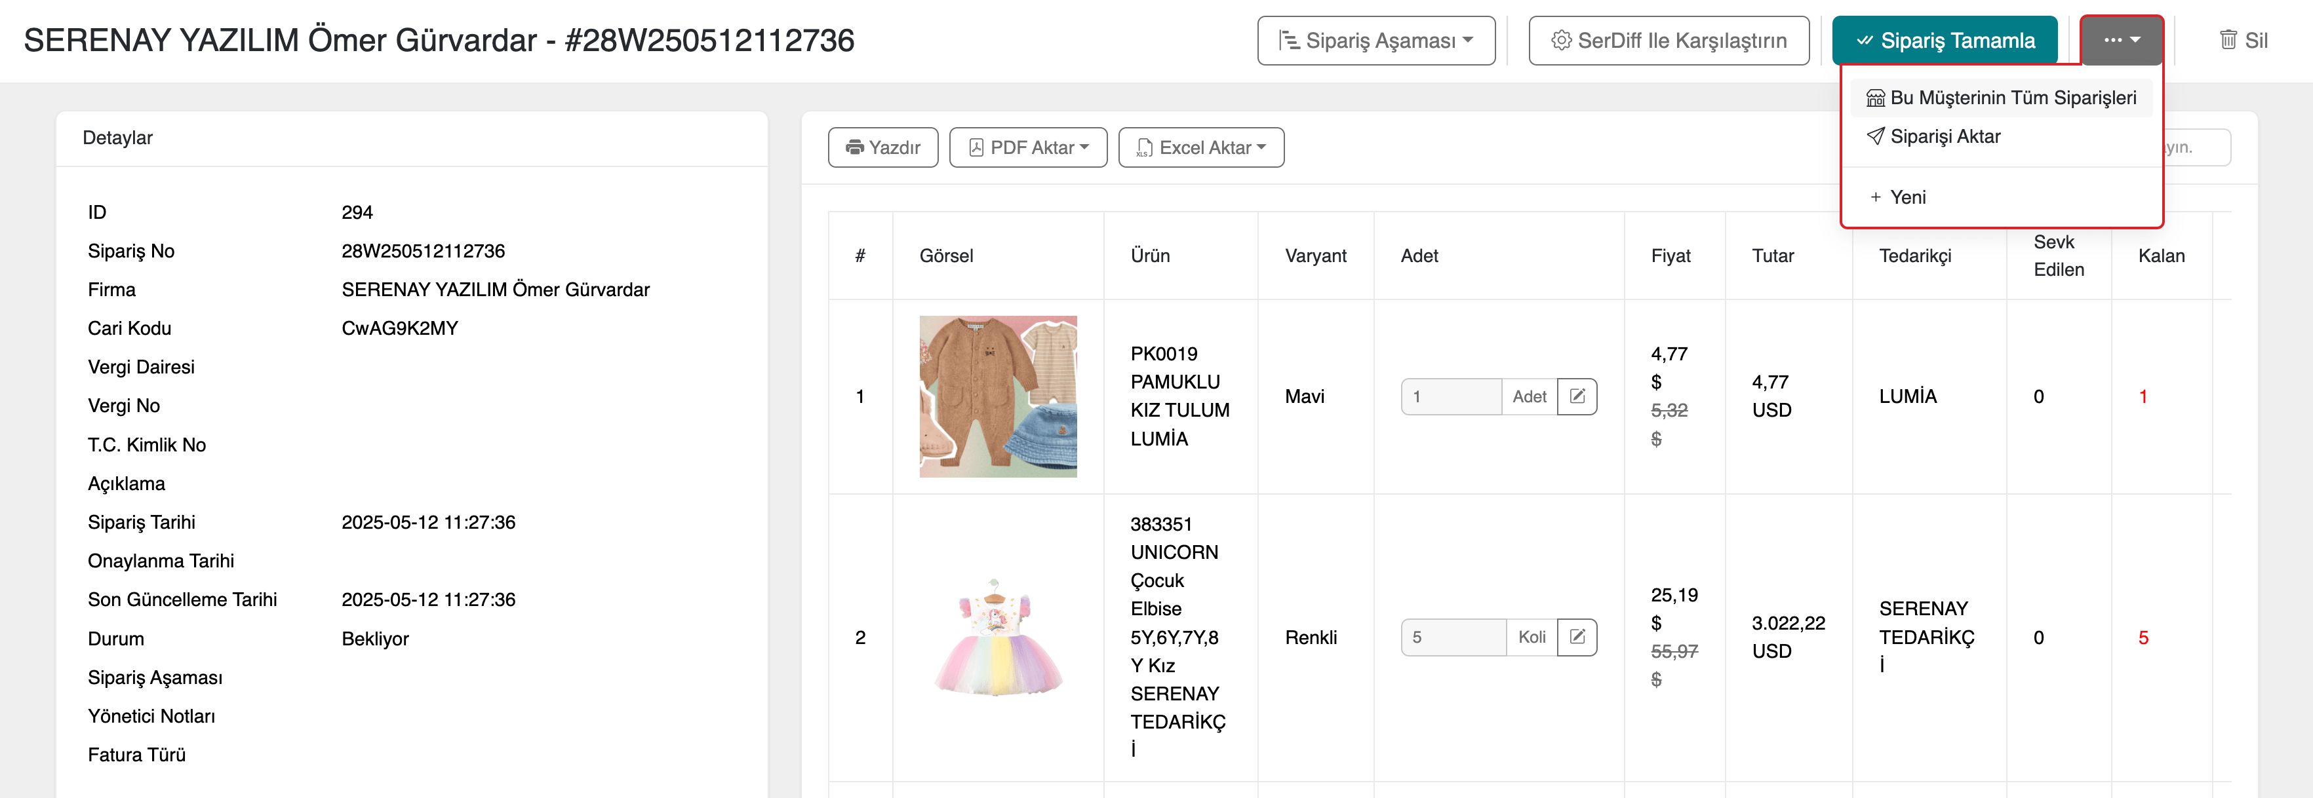The image size is (2313, 798).
Task: Collapse the three-dots more options menu
Action: pos(2122,41)
